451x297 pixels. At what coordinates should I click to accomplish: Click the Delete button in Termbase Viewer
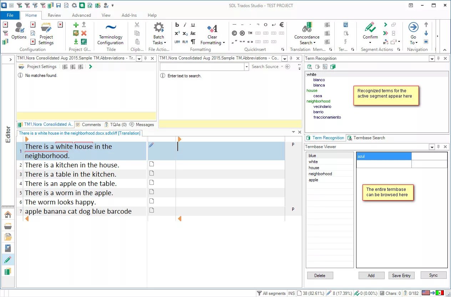320,275
